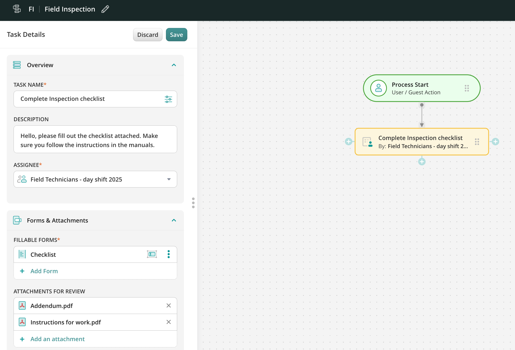Collapse the Overview section

pos(174,65)
